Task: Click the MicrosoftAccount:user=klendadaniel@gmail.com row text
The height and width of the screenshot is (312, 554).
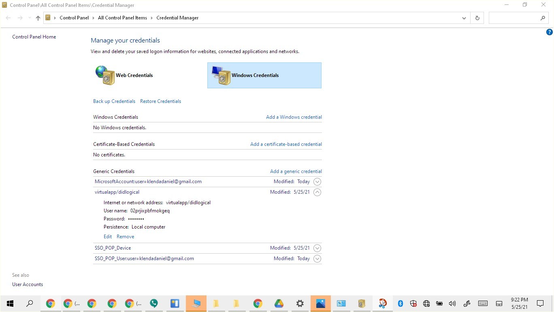Action: click(x=148, y=182)
